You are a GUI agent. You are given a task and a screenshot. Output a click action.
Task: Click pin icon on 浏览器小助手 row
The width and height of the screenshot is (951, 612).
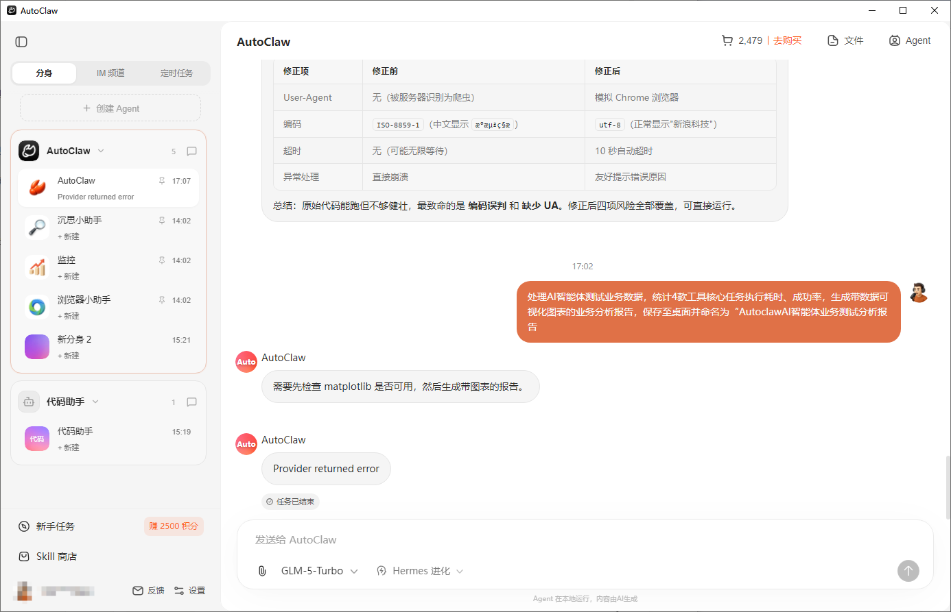tap(162, 300)
